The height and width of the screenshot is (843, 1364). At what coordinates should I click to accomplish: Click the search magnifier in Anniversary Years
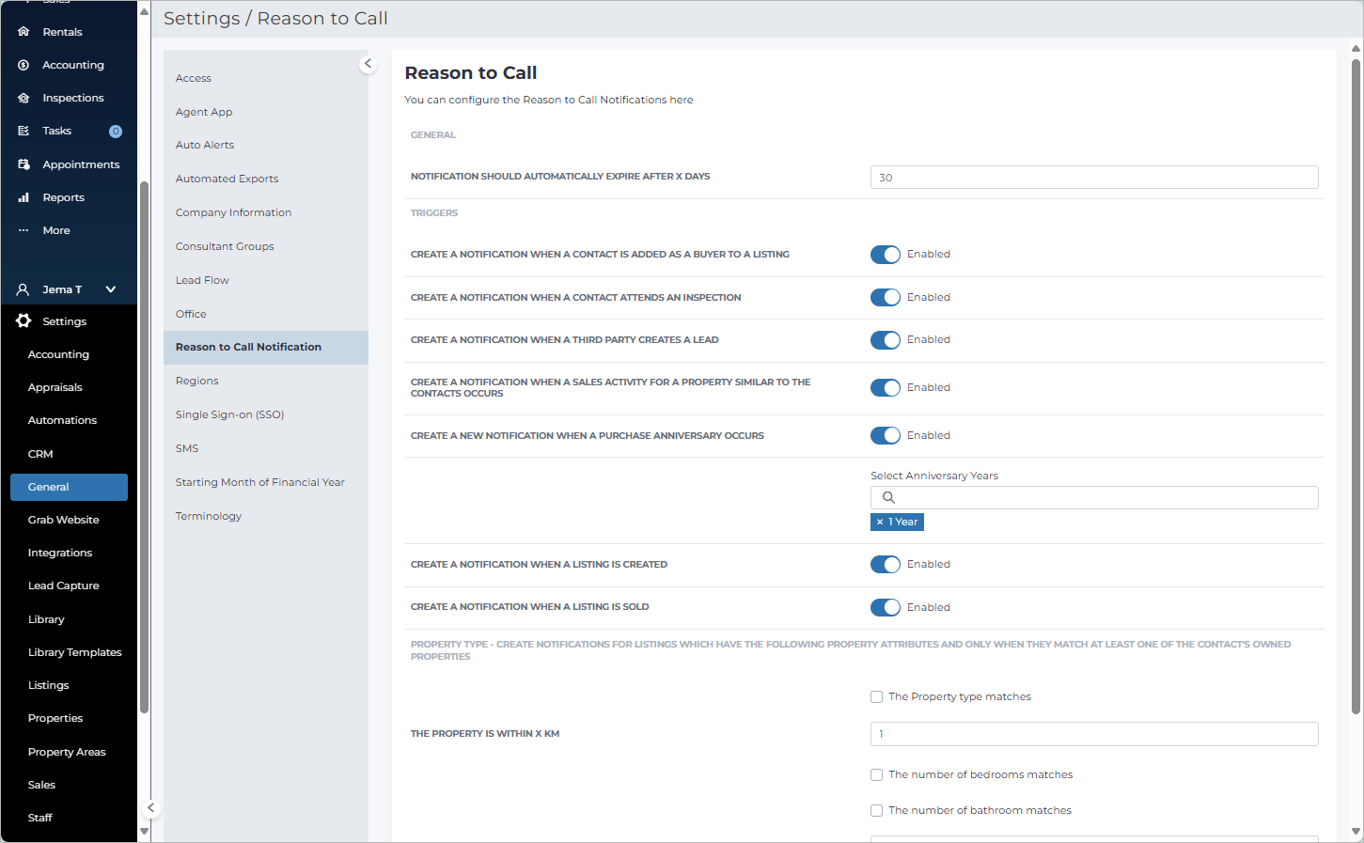888,498
